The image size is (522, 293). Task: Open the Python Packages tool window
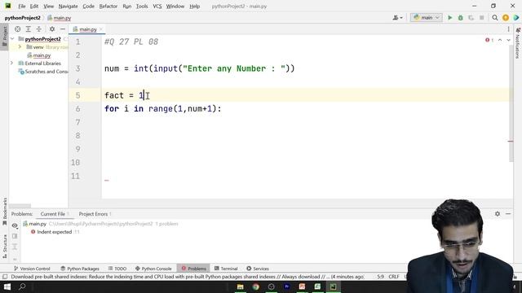(80, 269)
